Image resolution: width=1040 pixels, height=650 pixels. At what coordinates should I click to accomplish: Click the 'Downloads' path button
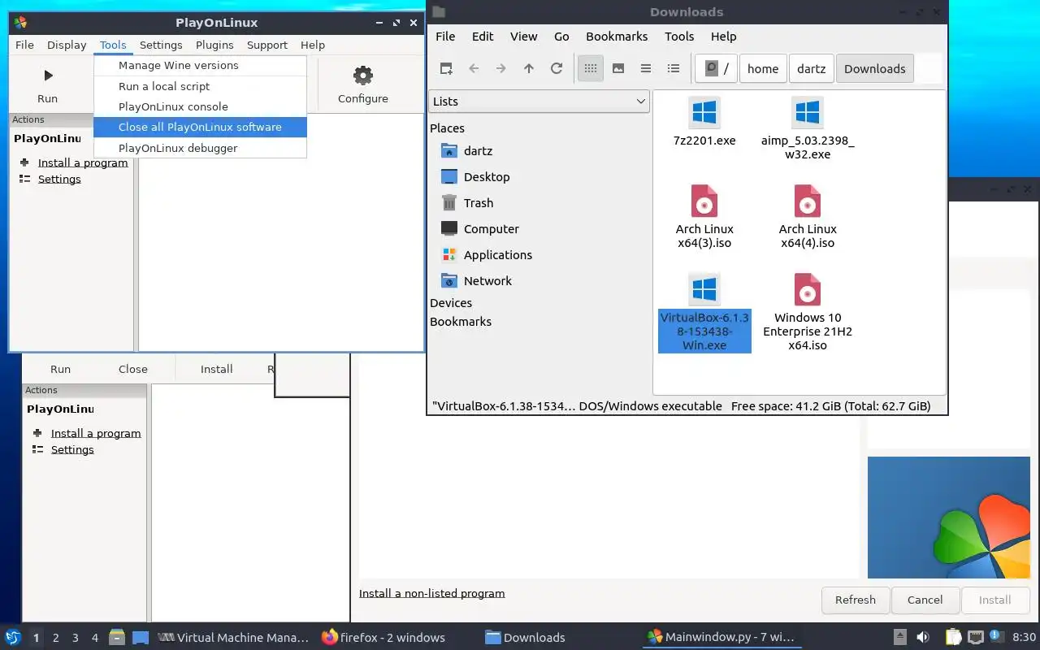(x=875, y=69)
